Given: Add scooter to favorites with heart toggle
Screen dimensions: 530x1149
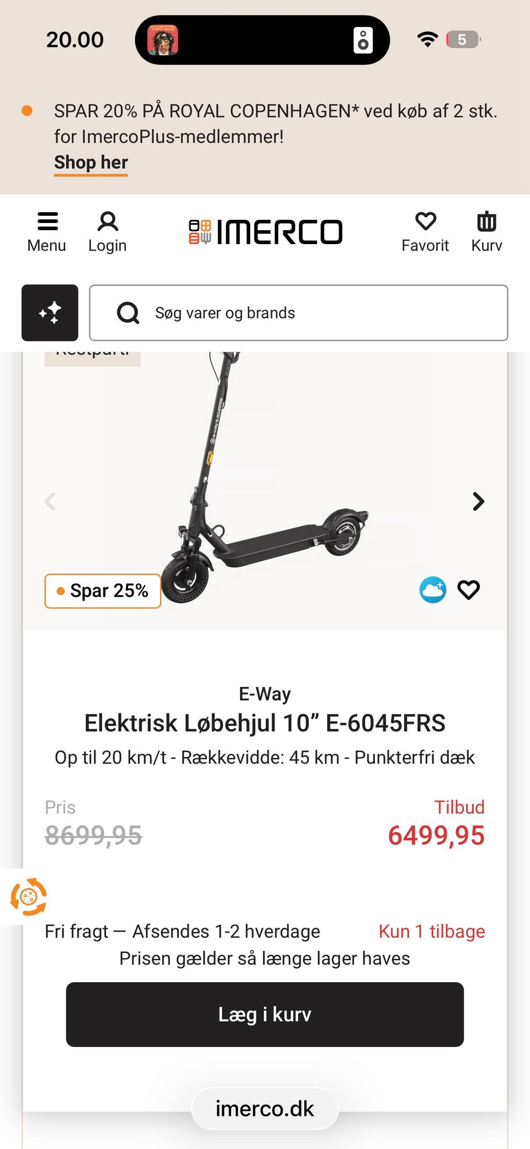Looking at the screenshot, I should point(469,590).
